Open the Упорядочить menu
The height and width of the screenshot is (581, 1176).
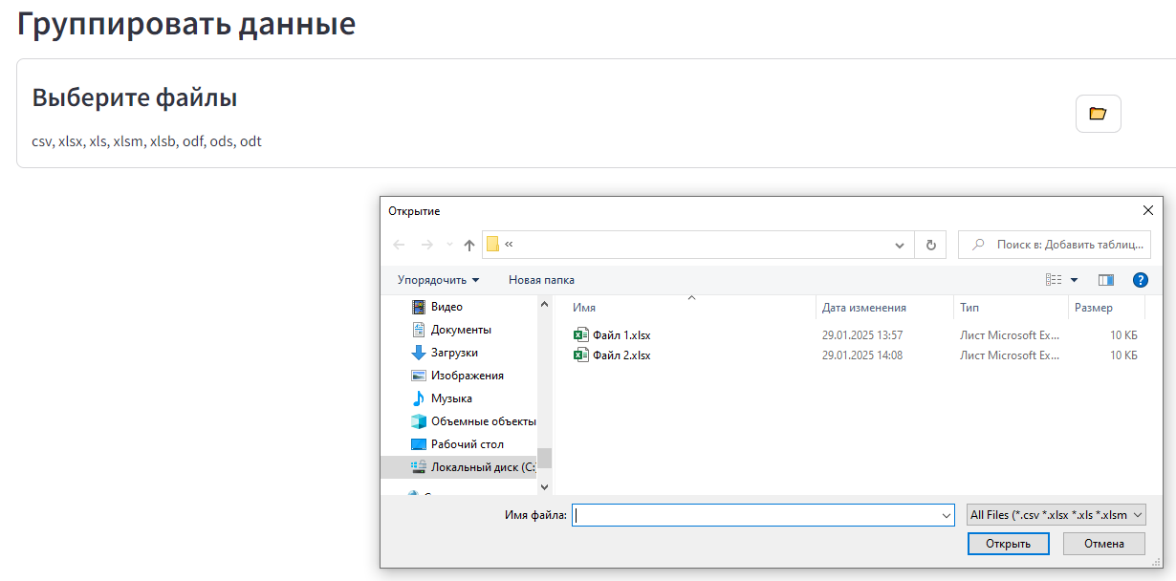coord(438,280)
